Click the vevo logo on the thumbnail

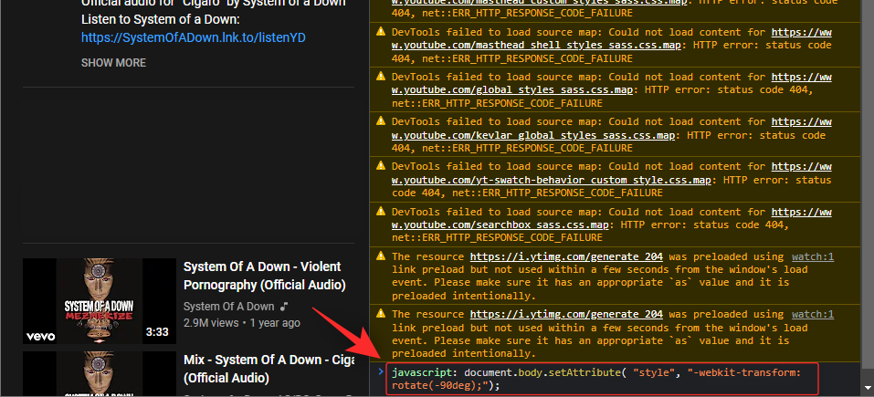click(40, 336)
